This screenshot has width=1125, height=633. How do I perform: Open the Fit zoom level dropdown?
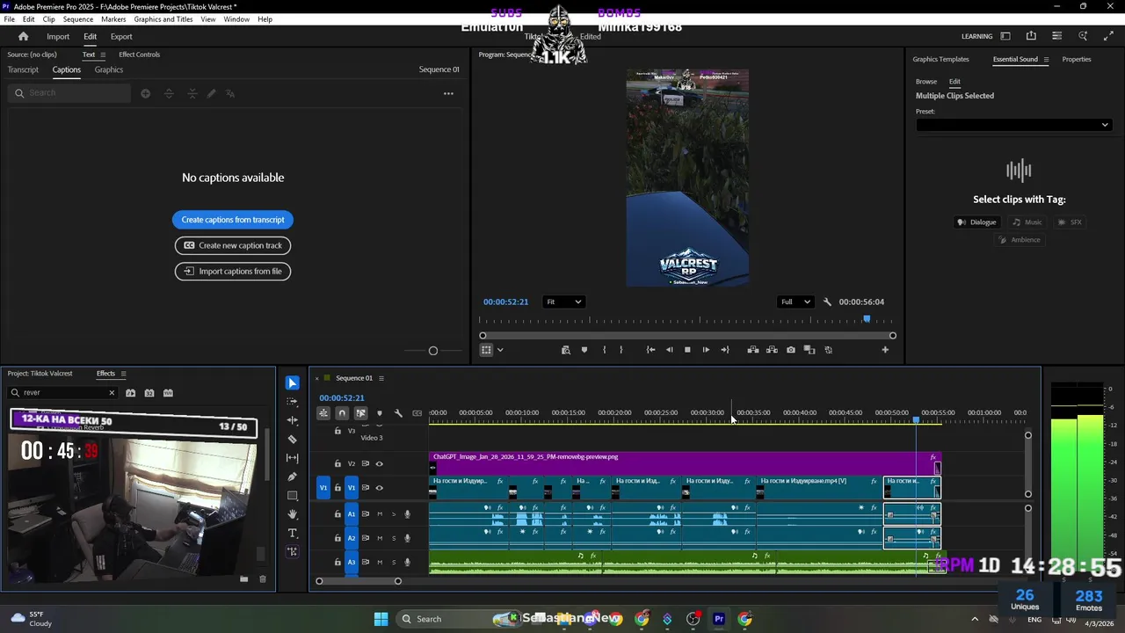[563, 302]
